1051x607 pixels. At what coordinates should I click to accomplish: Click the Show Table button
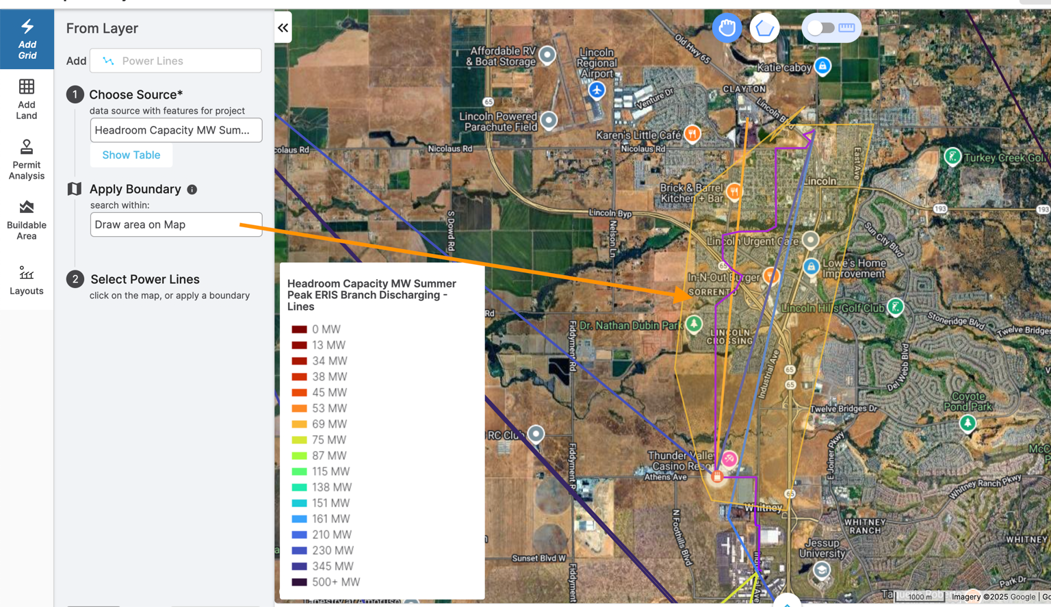coord(131,155)
